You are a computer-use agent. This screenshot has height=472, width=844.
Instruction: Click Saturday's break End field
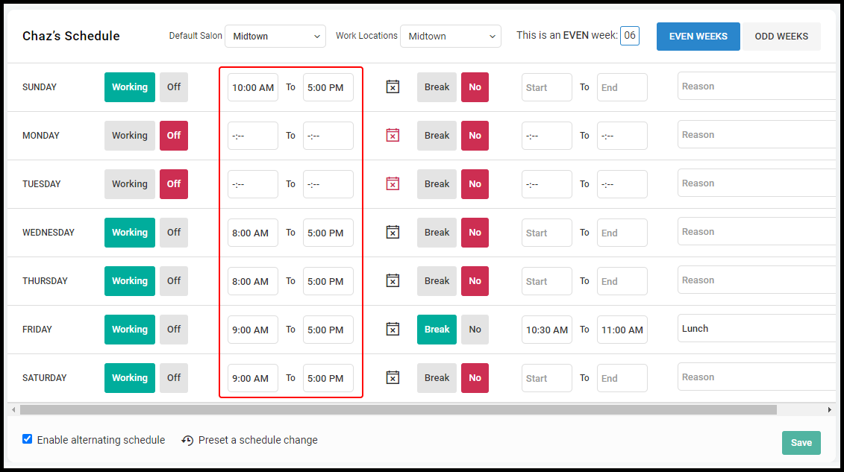(x=622, y=377)
